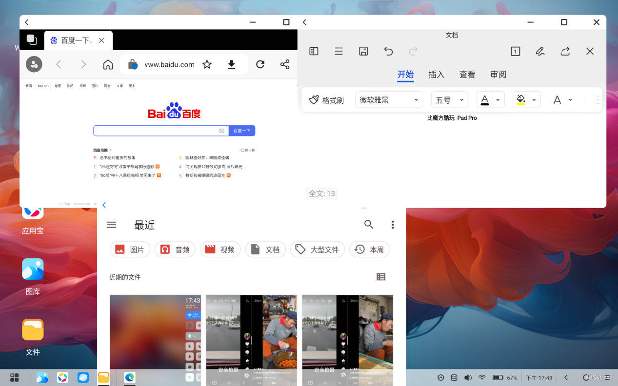The image size is (618, 386).
Task: Share the current Baidu page
Action: (x=285, y=64)
